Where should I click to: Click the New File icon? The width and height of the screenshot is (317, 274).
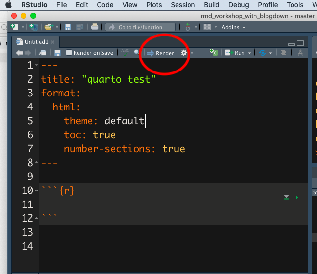tap(14, 27)
